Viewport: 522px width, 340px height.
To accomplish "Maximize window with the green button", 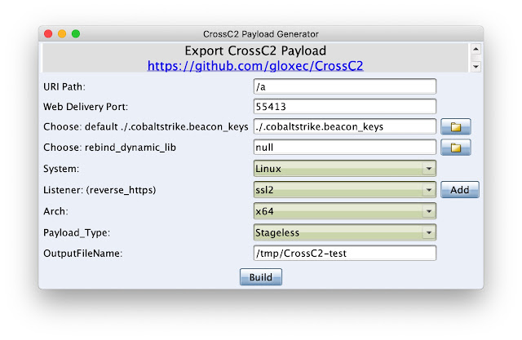I will (x=76, y=34).
